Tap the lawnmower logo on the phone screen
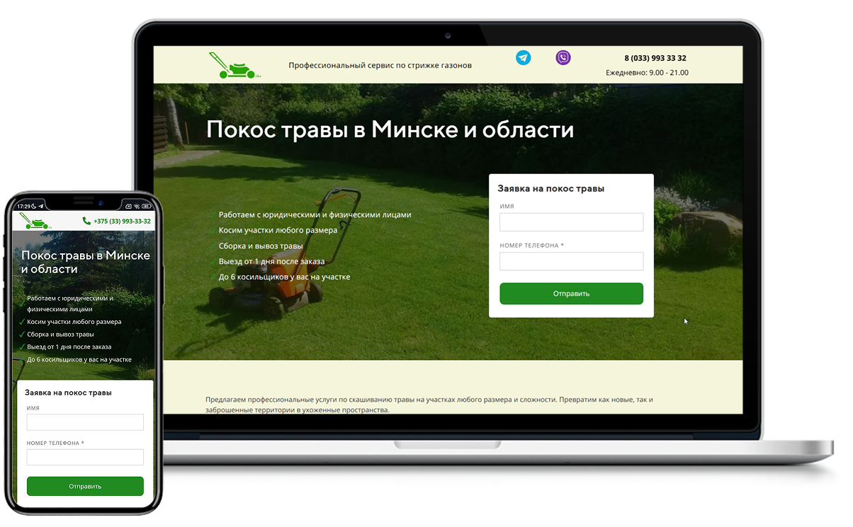The width and height of the screenshot is (853, 527). pos(33,221)
